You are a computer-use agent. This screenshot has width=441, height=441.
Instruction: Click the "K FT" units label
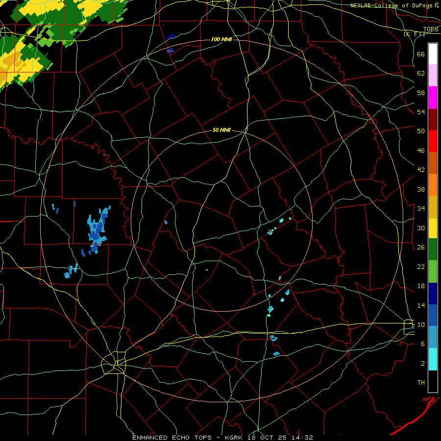(415, 34)
